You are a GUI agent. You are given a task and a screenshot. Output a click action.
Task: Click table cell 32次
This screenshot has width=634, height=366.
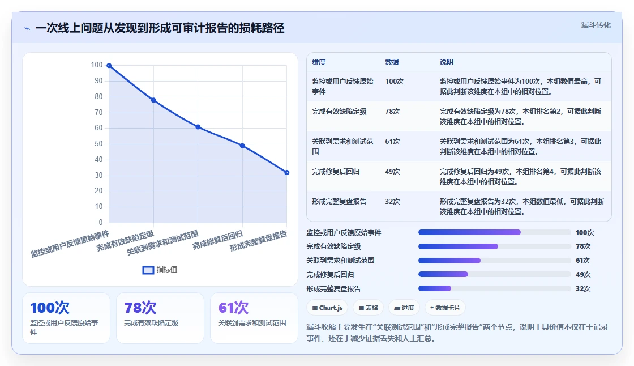(392, 201)
